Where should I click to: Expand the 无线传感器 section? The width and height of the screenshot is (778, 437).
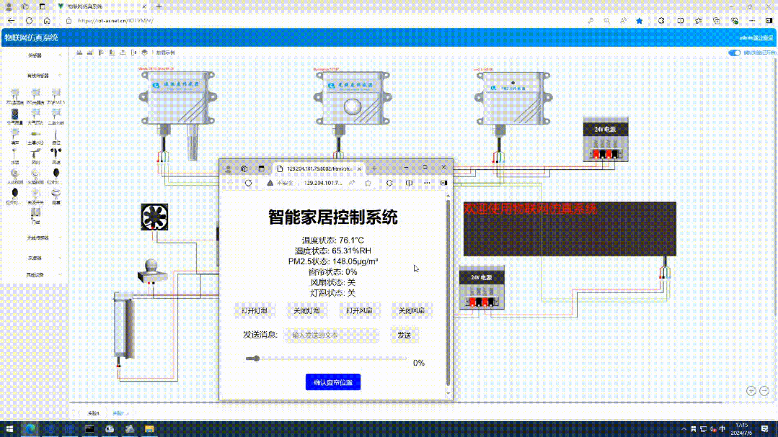(x=37, y=238)
